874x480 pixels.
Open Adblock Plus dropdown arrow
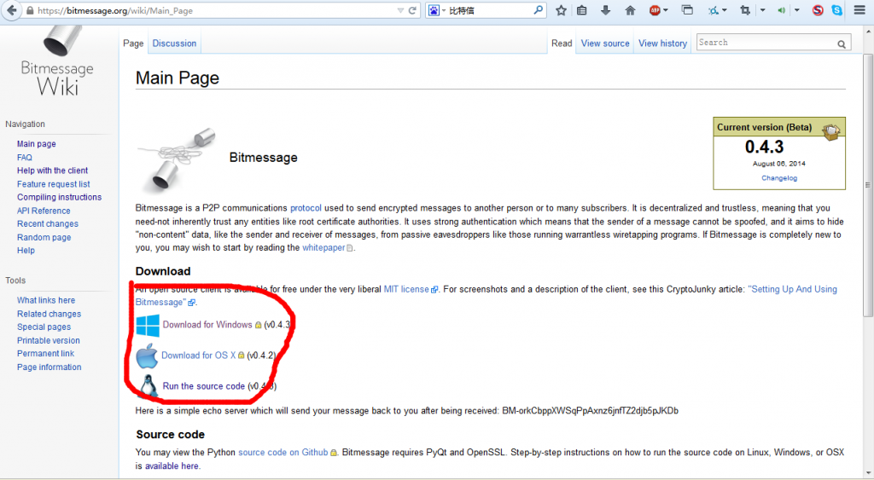[666, 10]
